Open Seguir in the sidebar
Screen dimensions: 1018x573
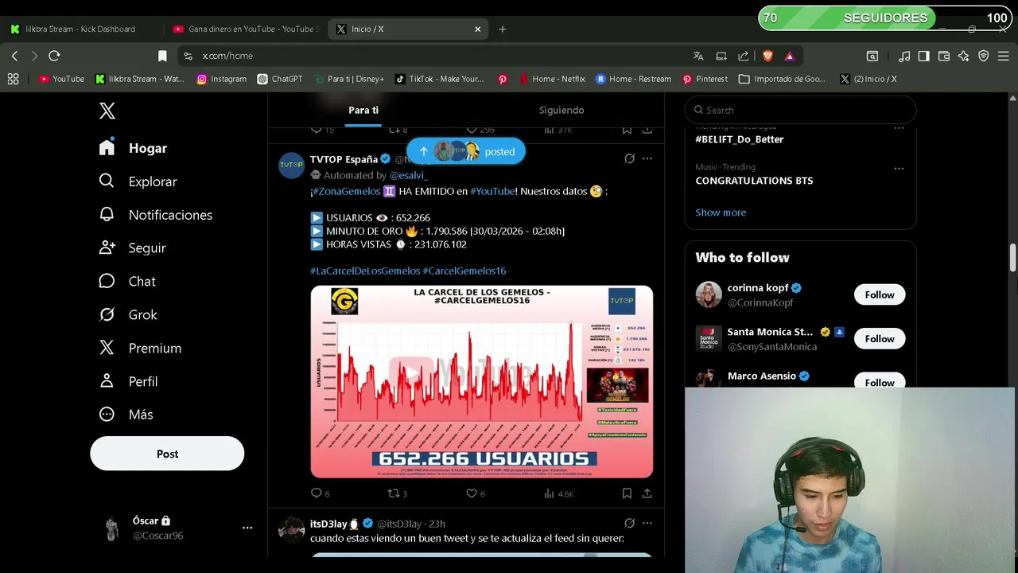click(x=132, y=248)
